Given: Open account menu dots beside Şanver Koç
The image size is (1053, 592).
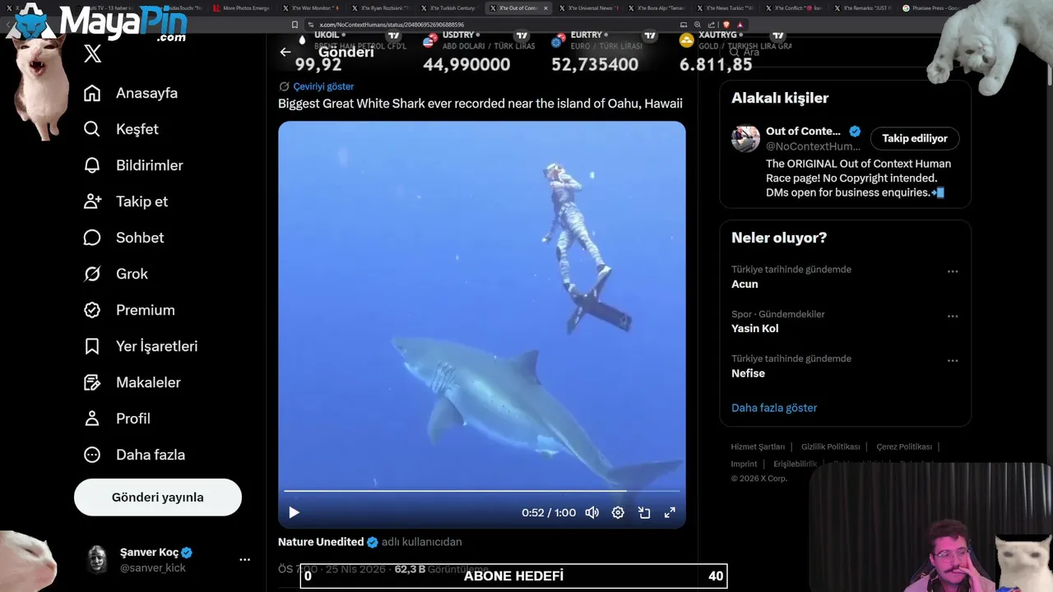Looking at the screenshot, I should point(244,559).
